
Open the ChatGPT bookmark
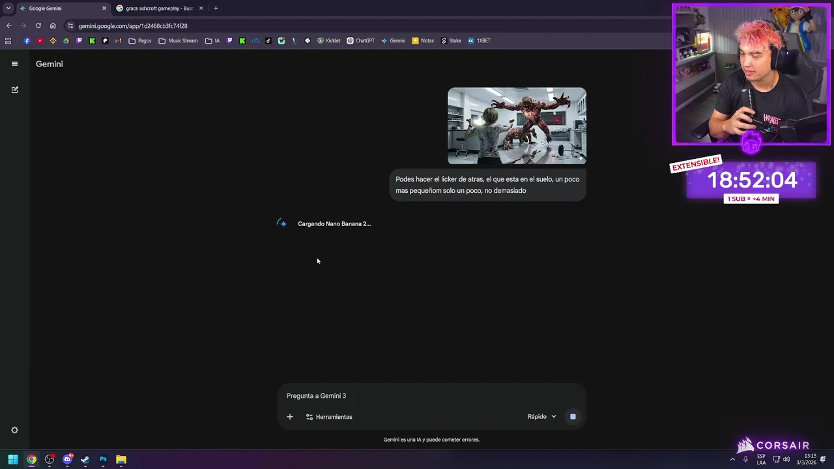[x=360, y=40]
